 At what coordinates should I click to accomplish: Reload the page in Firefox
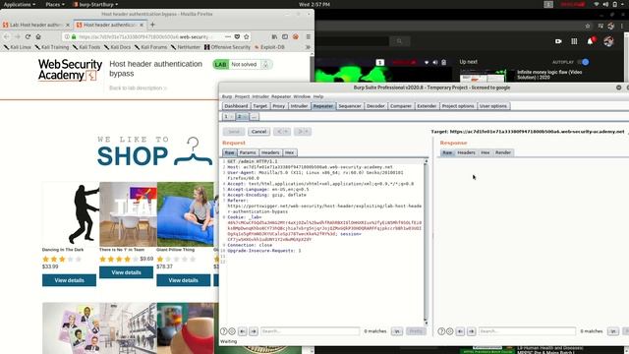28,36
